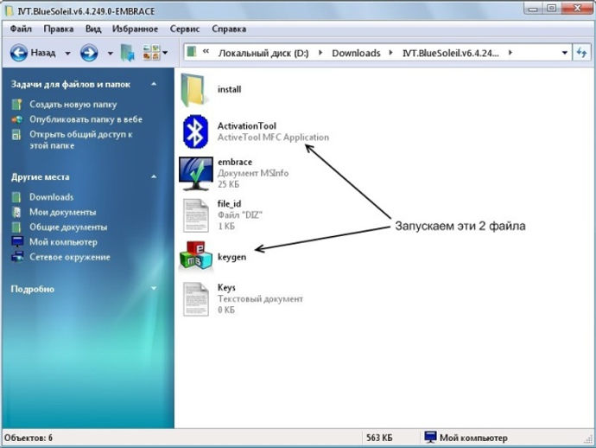Click the Views toolbar icon
Screen dimensions: 596x448
[x=151, y=53]
